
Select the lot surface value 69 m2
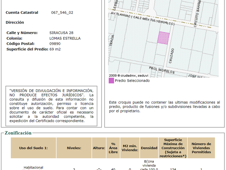(x=55, y=49)
